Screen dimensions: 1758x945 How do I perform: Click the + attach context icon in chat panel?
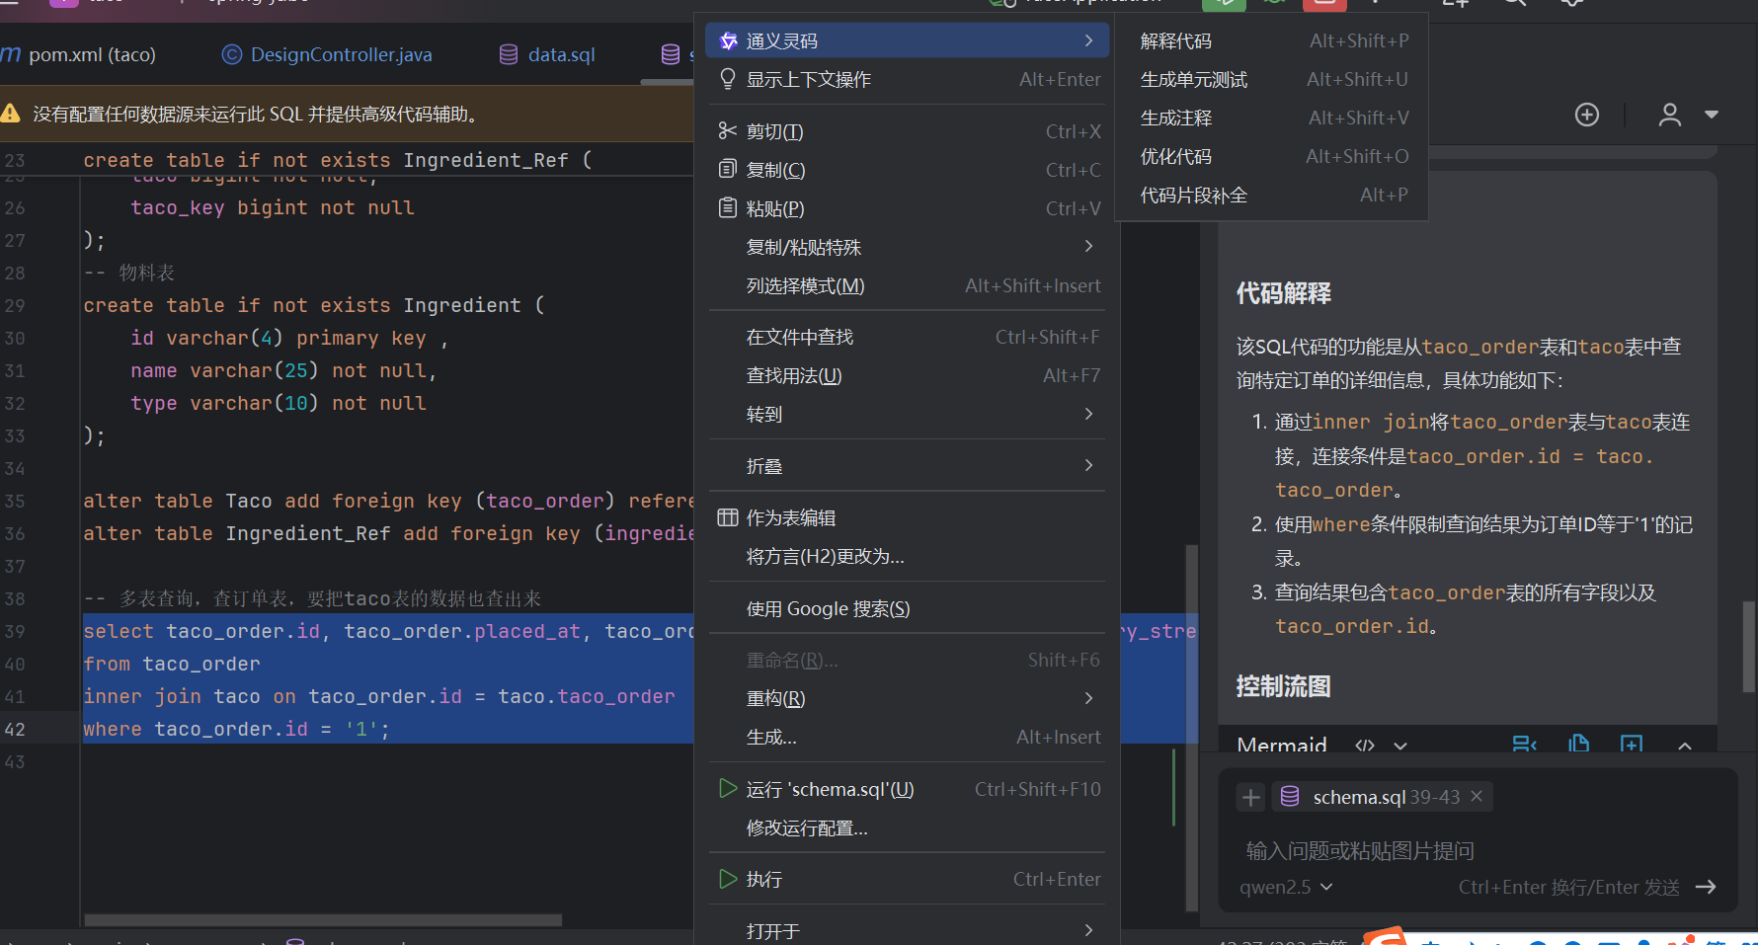coord(1250,797)
